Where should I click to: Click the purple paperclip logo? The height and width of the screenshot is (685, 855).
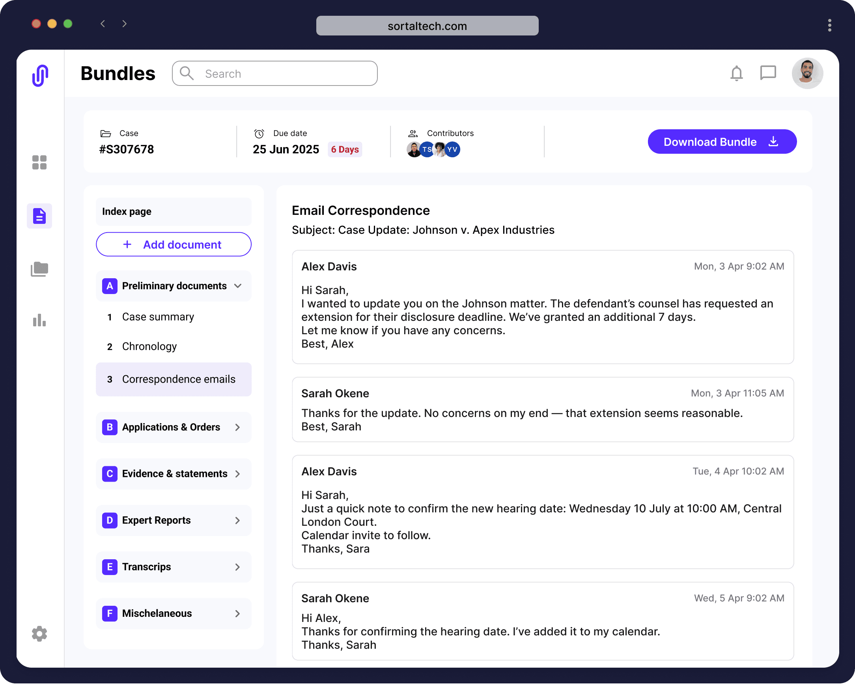[40, 75]
